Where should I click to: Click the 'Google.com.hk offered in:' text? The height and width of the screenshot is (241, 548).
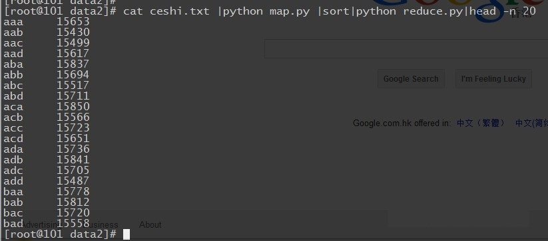402,123
